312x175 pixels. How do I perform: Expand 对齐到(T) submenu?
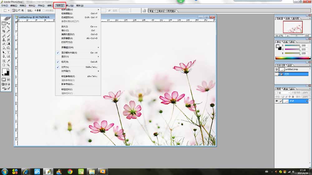[78, 71]
